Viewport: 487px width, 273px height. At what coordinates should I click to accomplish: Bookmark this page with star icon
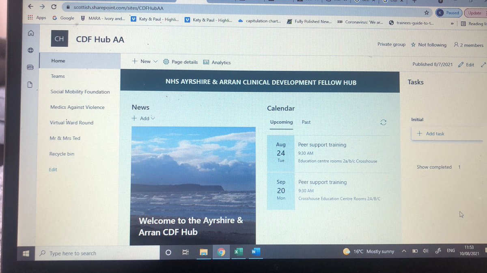[427, 13]
